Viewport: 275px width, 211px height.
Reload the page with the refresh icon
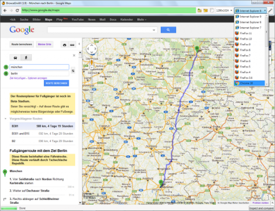(x=17, y=11)
